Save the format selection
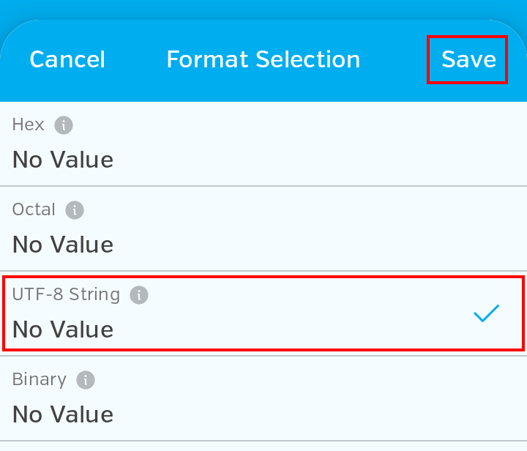The image size is (527, 451). tap(468, 59)
